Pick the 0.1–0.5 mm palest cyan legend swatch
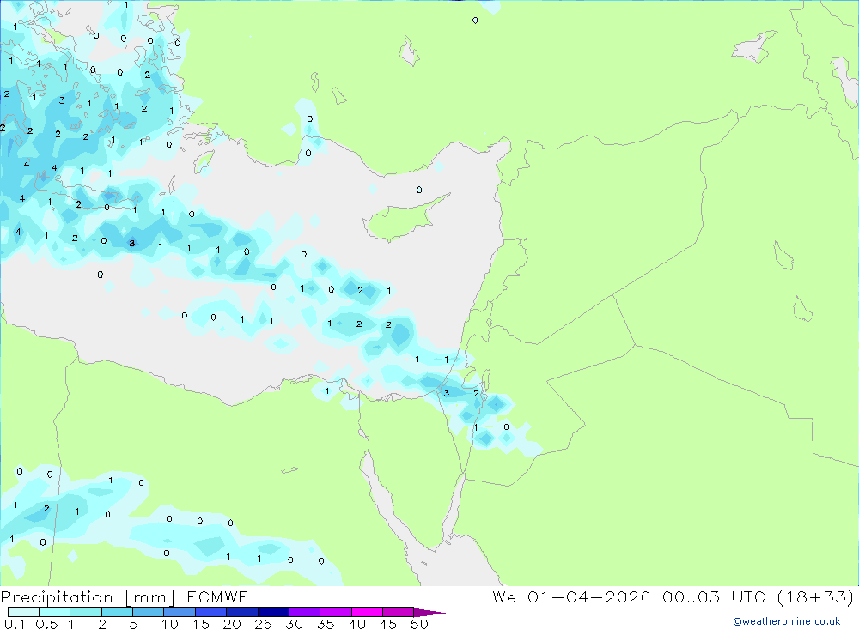 click(x=23, y=612)
